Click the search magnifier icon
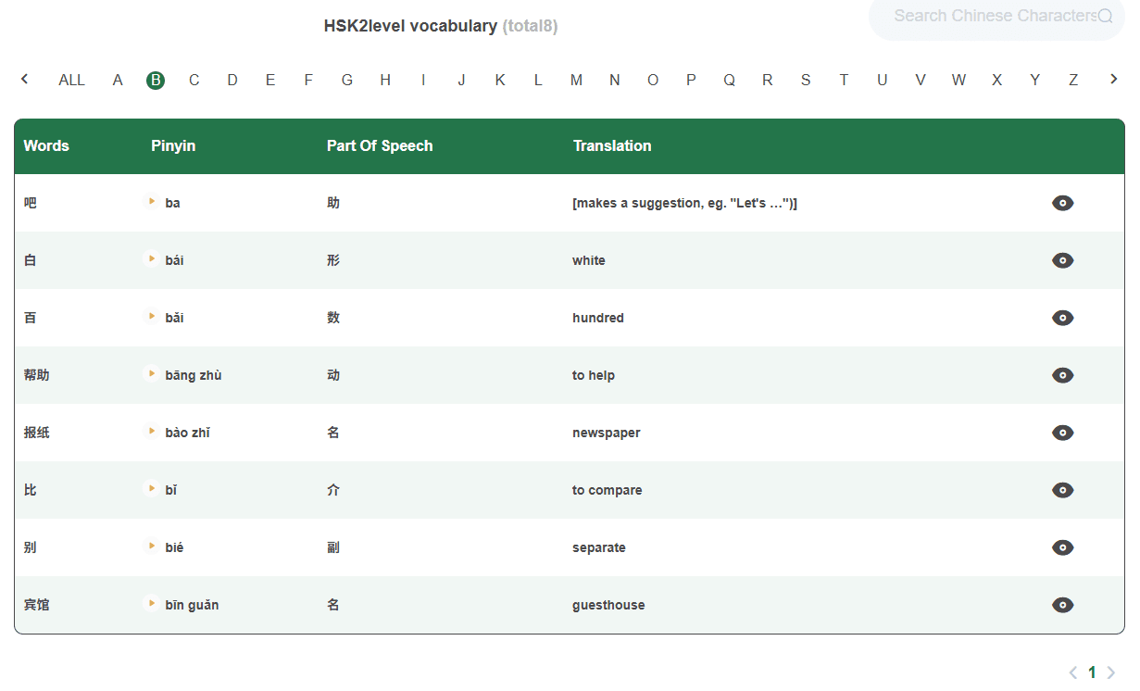This screenshot has height=691, width=1140. 1106,15
